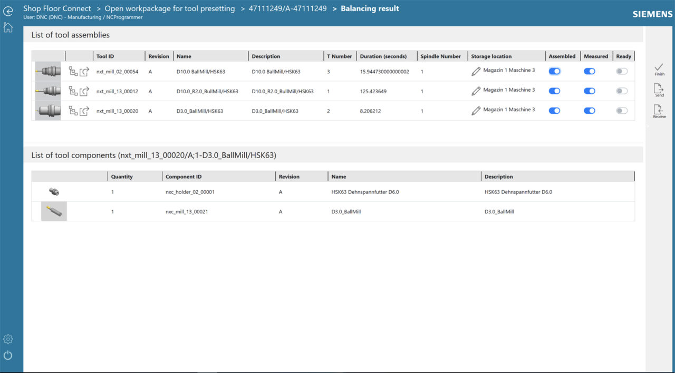The width and height of the screenshot is (675, 373).
Task: Disable the Assembled toggle for nxt_mill_02_00054
Action: point(554,70)
